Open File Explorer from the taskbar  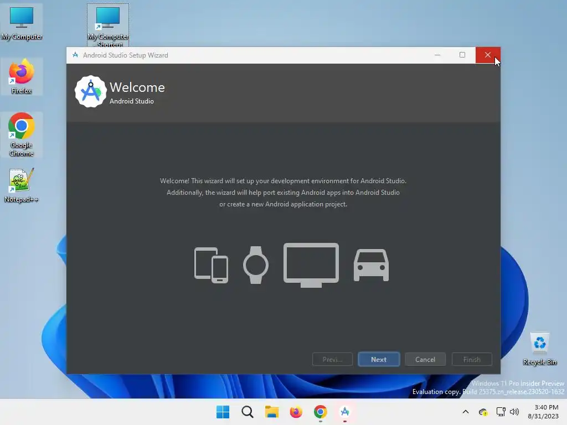click(271, 412)
